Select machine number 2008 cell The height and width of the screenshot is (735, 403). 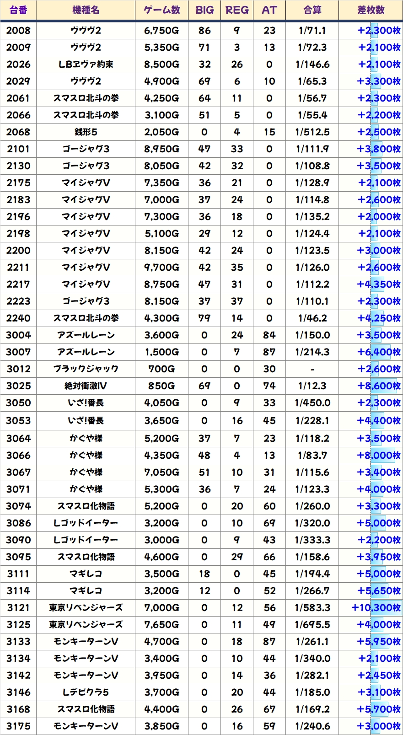[18, 31]
